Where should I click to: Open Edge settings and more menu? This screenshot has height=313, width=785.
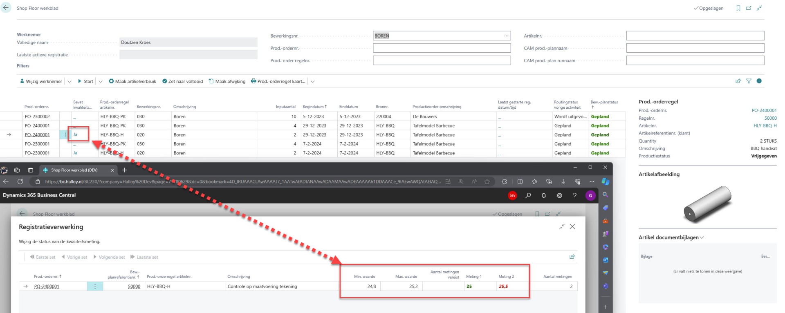tap(592, 181)
